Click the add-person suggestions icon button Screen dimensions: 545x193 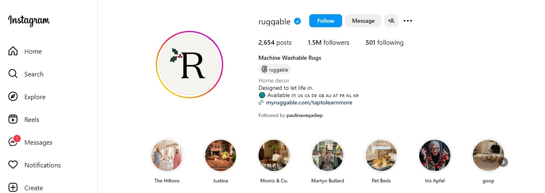[x=391, y=21]
